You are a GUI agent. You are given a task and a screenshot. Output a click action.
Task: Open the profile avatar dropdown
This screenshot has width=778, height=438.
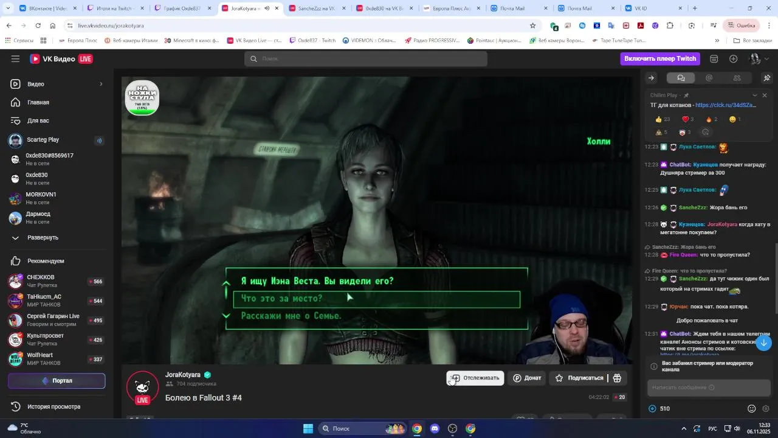[x=759, y=59]
